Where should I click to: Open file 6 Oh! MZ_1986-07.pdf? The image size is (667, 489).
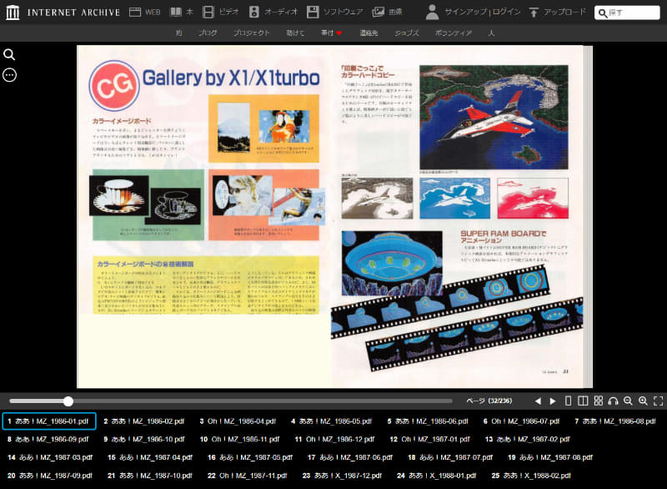[x=522, y=421]
